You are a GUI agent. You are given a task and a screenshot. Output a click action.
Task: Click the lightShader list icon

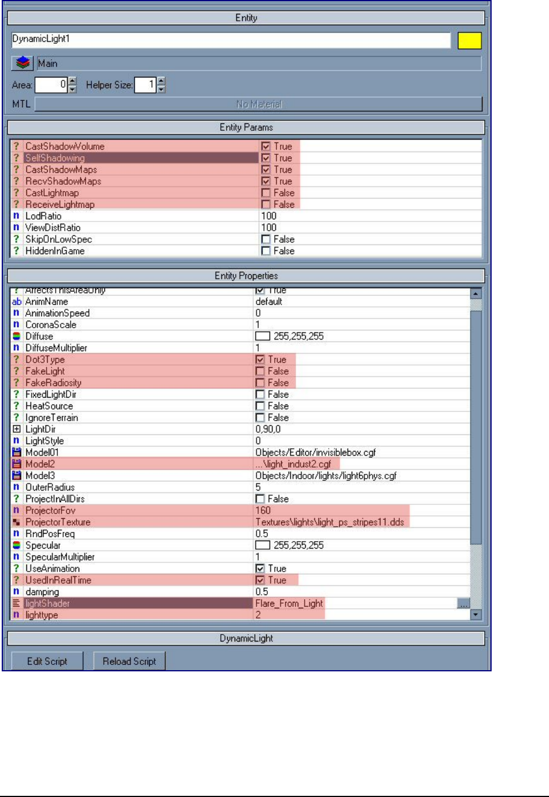pos(17,603)
